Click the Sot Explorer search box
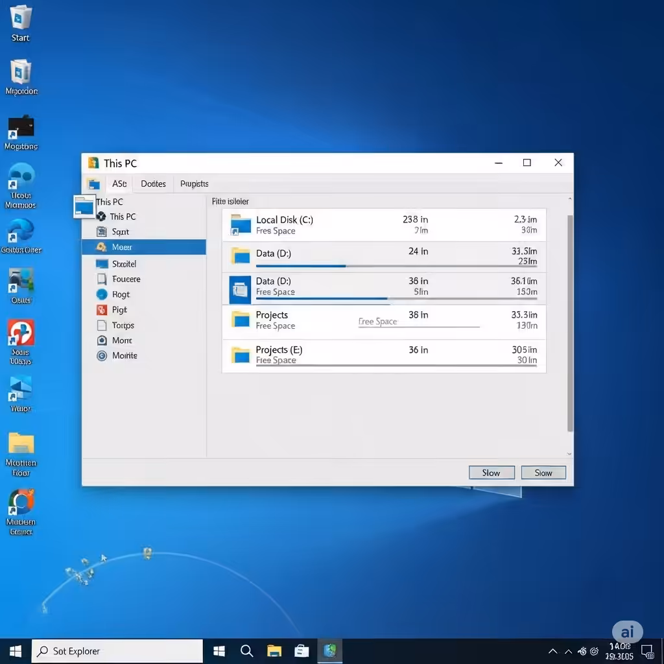Screen dimensions: 664x664 tap(117, 651)
